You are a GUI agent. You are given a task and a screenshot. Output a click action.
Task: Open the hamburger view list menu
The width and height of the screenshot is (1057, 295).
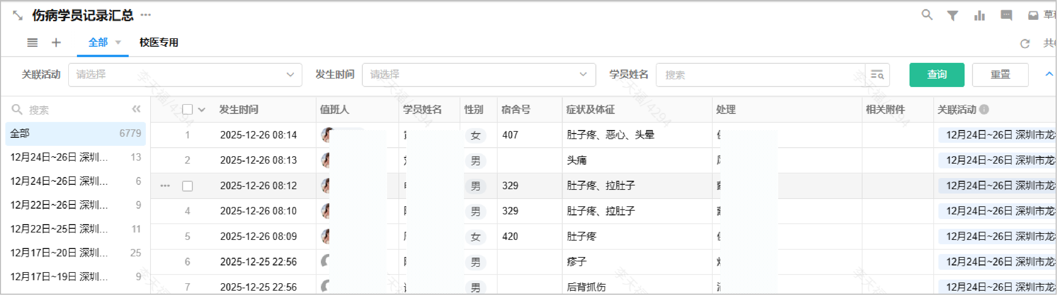32,42
